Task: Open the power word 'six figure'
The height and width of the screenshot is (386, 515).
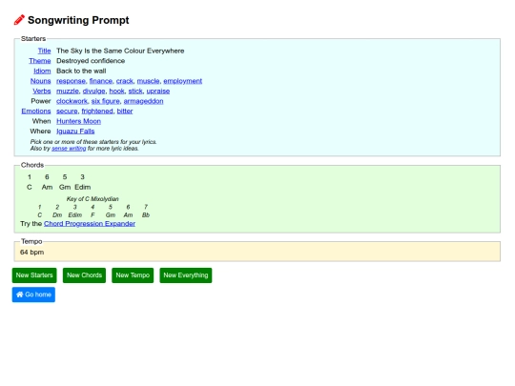Action: (106, 101)
